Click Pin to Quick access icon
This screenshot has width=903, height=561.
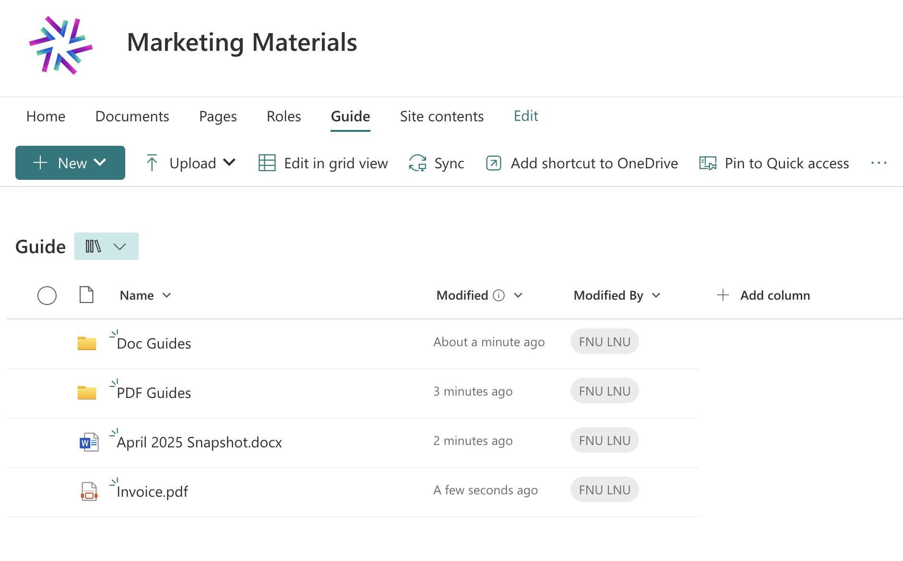[x=708, y=163]
